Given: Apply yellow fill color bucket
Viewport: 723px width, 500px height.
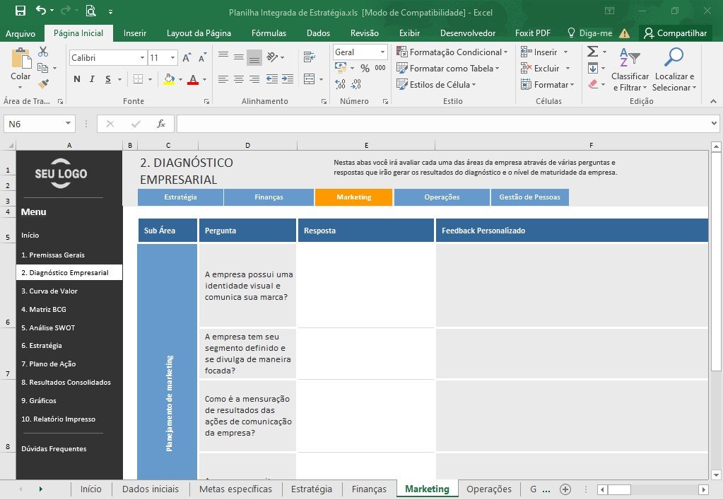Looking at the screenshot, I should [x=169, y=79].
